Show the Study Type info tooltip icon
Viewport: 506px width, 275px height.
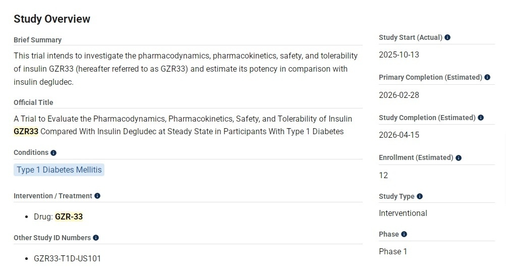[420, 196]
